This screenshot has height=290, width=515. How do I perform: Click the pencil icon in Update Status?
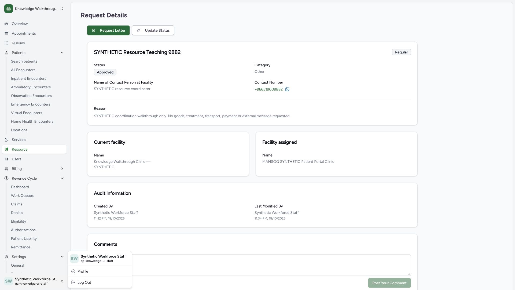[x=138, y=31]
